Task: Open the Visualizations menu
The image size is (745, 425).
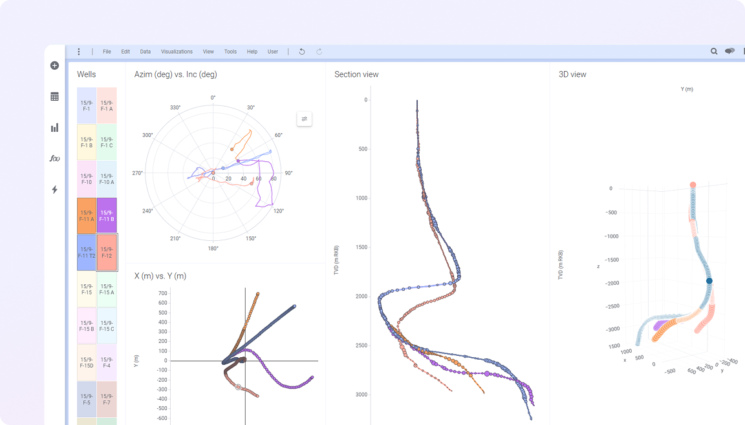Action: point(177,52)
